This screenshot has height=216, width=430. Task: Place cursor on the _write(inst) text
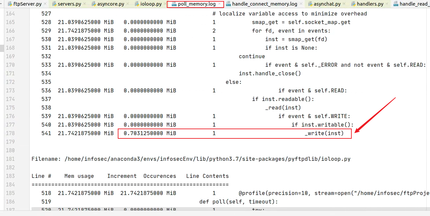coord(324,133)
